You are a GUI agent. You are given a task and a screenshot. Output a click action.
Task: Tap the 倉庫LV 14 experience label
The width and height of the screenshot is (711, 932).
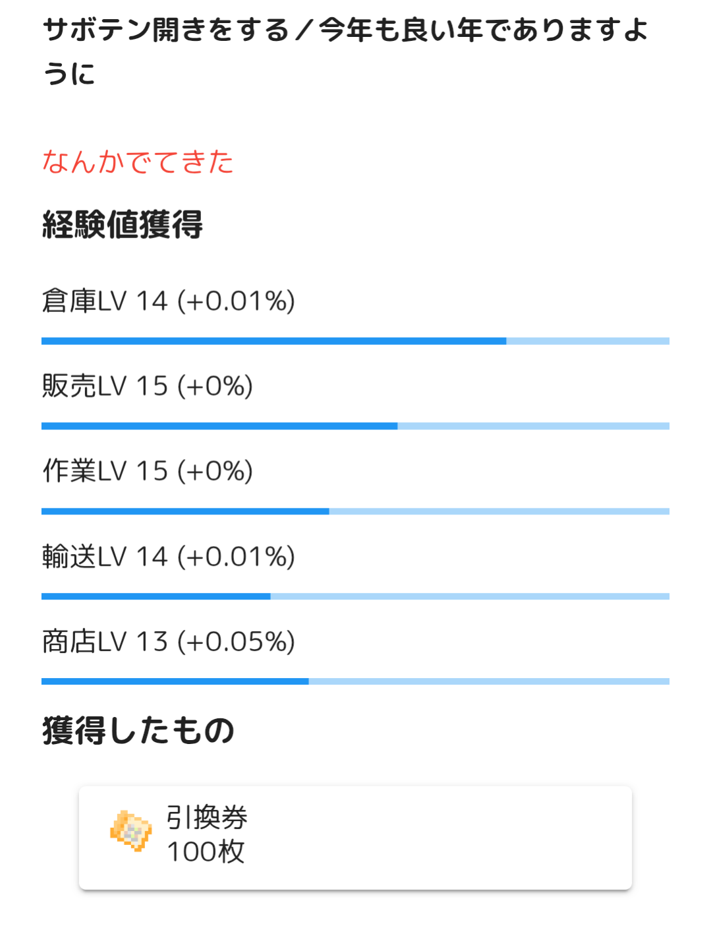tap(168, 301)
